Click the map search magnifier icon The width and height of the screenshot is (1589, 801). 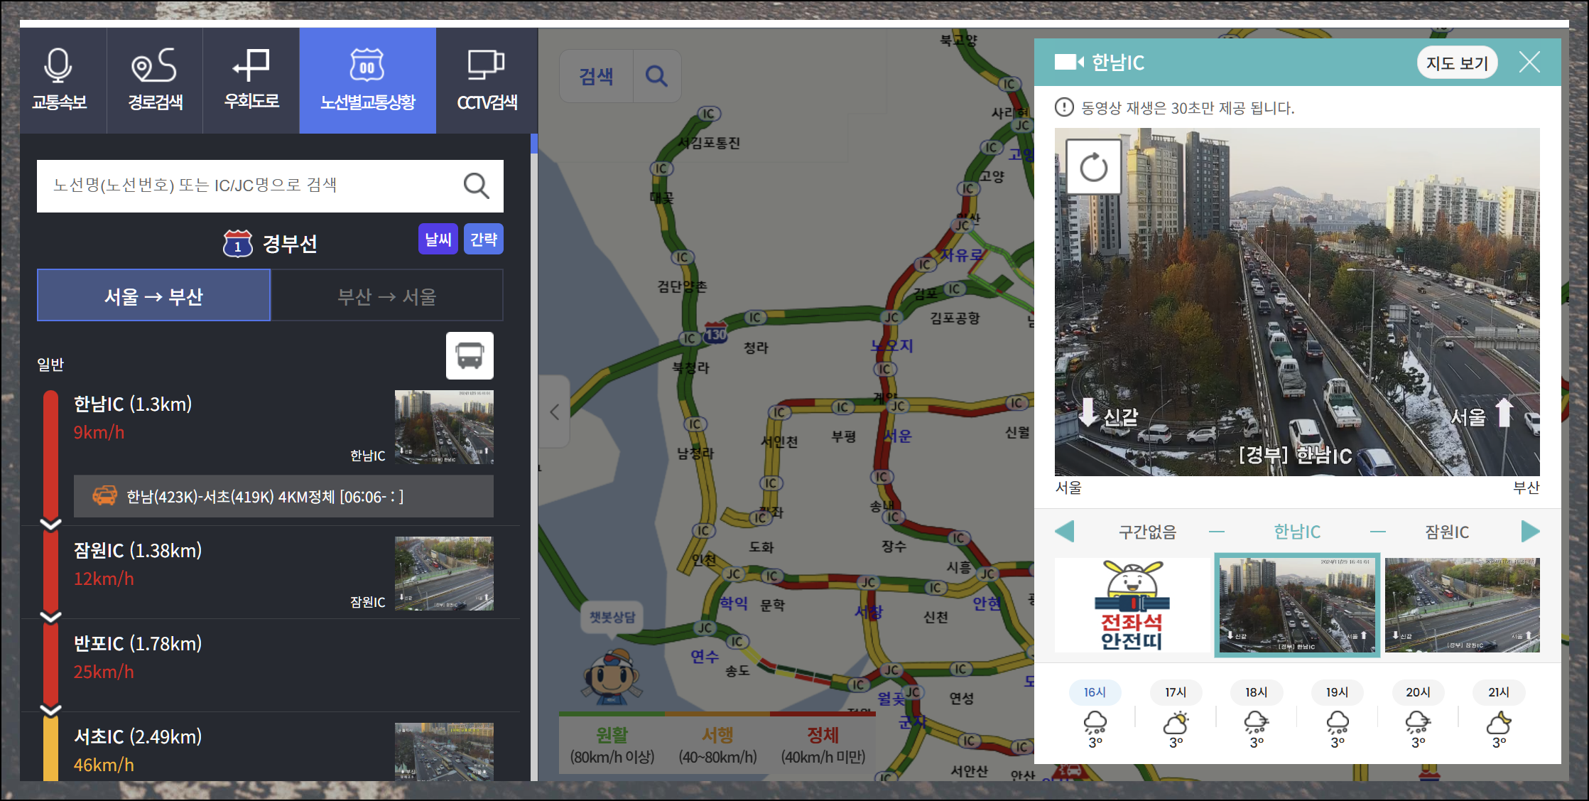pos(656,76)
